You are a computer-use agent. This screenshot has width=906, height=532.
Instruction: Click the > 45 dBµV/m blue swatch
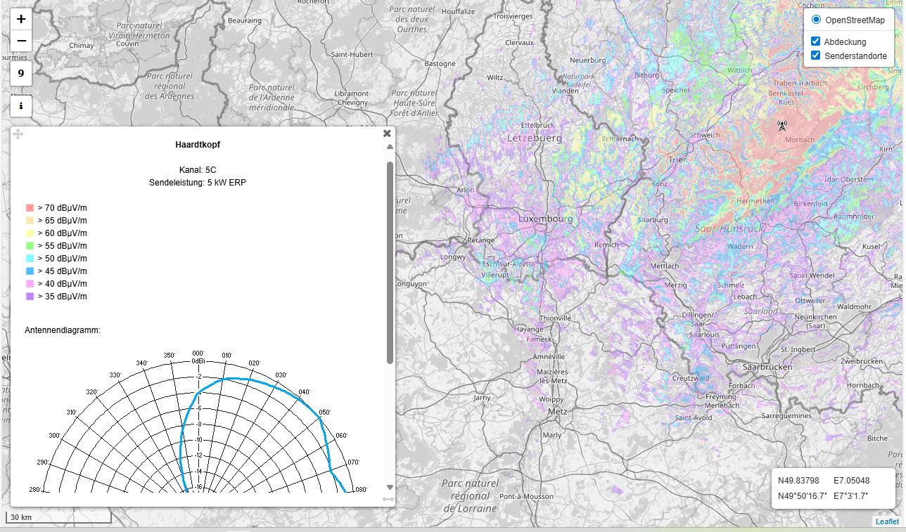[x=30, y=271]
